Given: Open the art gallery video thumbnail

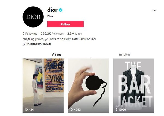Looking at the screenshot, I should click(x=43, y=86).
